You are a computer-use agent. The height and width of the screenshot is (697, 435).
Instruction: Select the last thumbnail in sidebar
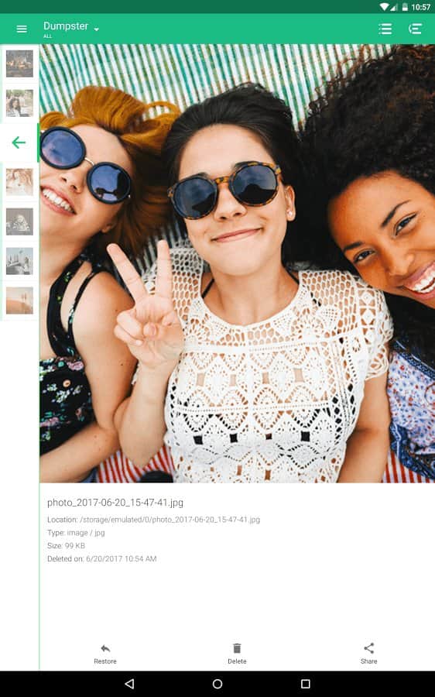click(x=19, y=301)
